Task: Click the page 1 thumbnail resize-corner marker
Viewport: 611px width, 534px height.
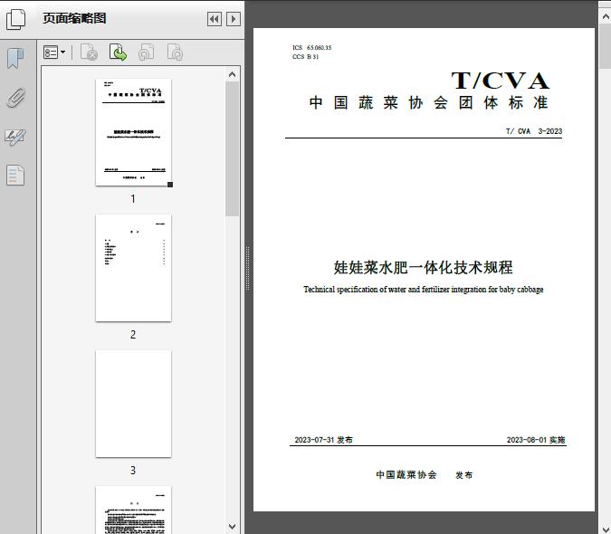Action: [170, 185]
